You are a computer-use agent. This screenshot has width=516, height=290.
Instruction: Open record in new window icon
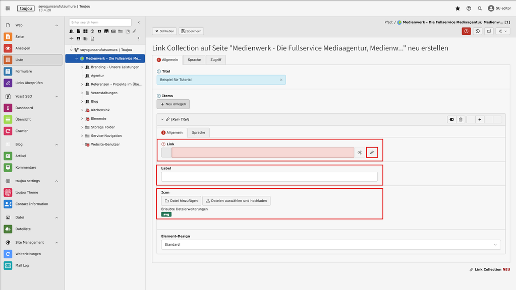click(x=489, y=31)
